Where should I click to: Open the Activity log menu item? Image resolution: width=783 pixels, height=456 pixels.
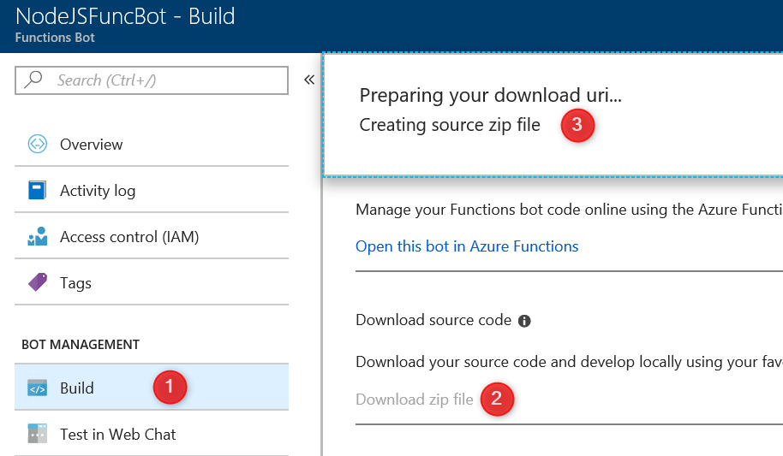97,191
